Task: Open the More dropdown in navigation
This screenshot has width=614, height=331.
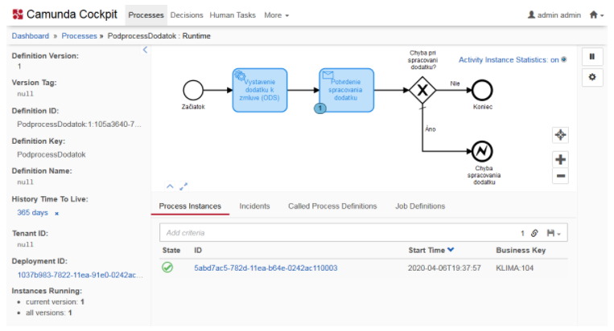Action: pyautogui.click(x=276, y=14)
